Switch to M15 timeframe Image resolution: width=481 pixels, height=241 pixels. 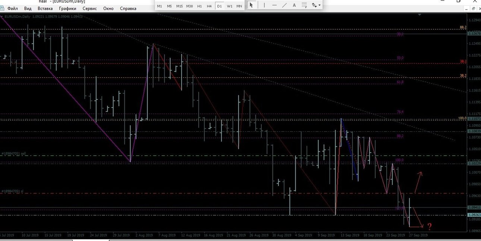(179, 6)
